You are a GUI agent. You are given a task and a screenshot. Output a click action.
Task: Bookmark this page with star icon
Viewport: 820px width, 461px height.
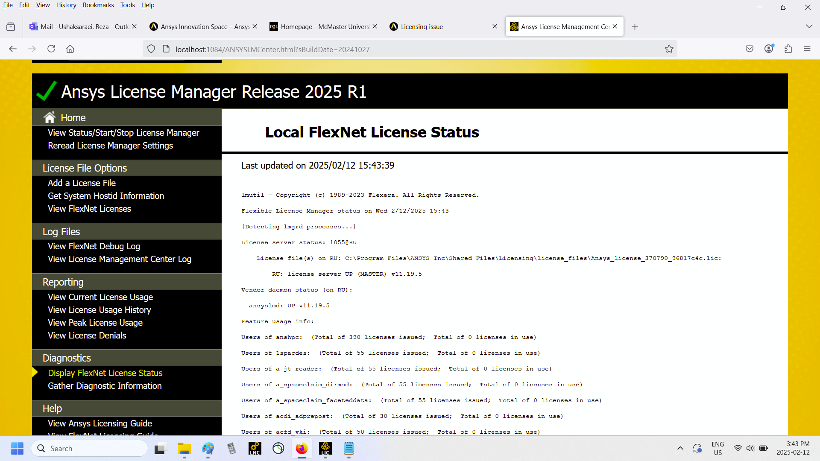click(x=669, y=49)
